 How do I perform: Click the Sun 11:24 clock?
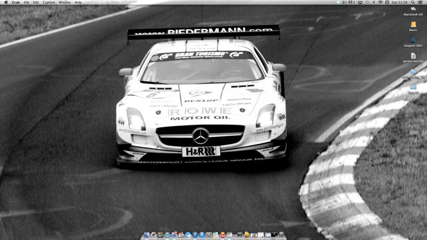pyautogui.click(x=399, y=2)
